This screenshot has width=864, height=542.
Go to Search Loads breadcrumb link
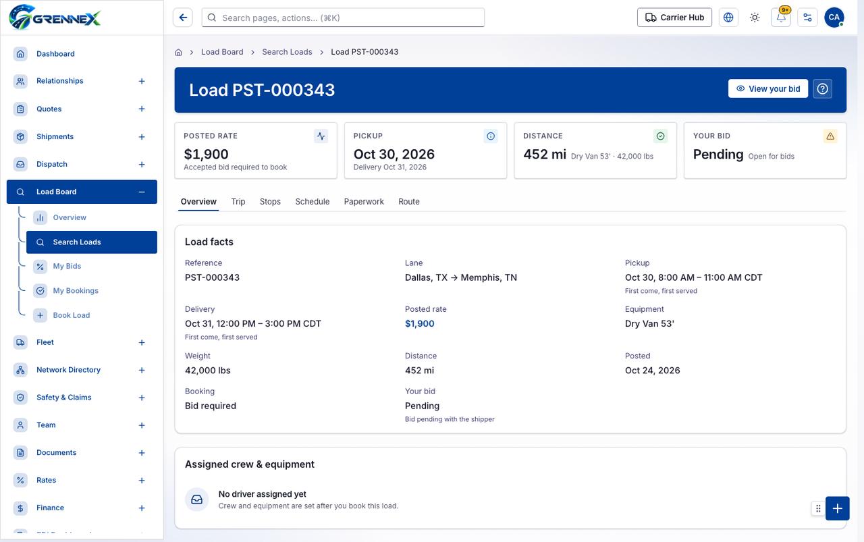click(x=288, y=52)
